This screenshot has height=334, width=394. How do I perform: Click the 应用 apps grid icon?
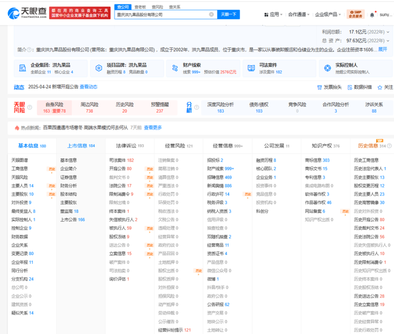pos(265,14)
